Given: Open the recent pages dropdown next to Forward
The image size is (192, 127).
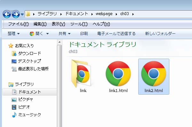Looking at the screenshot, I should [x=22, y=14].
